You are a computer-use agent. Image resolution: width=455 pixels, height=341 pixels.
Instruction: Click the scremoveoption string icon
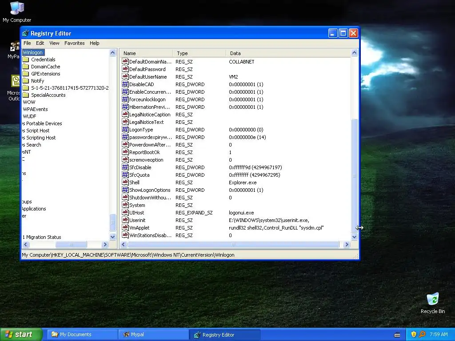125,159
